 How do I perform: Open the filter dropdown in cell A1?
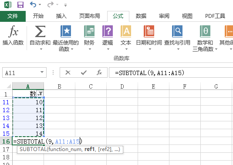pyautogui.click(x=40, y=94)
